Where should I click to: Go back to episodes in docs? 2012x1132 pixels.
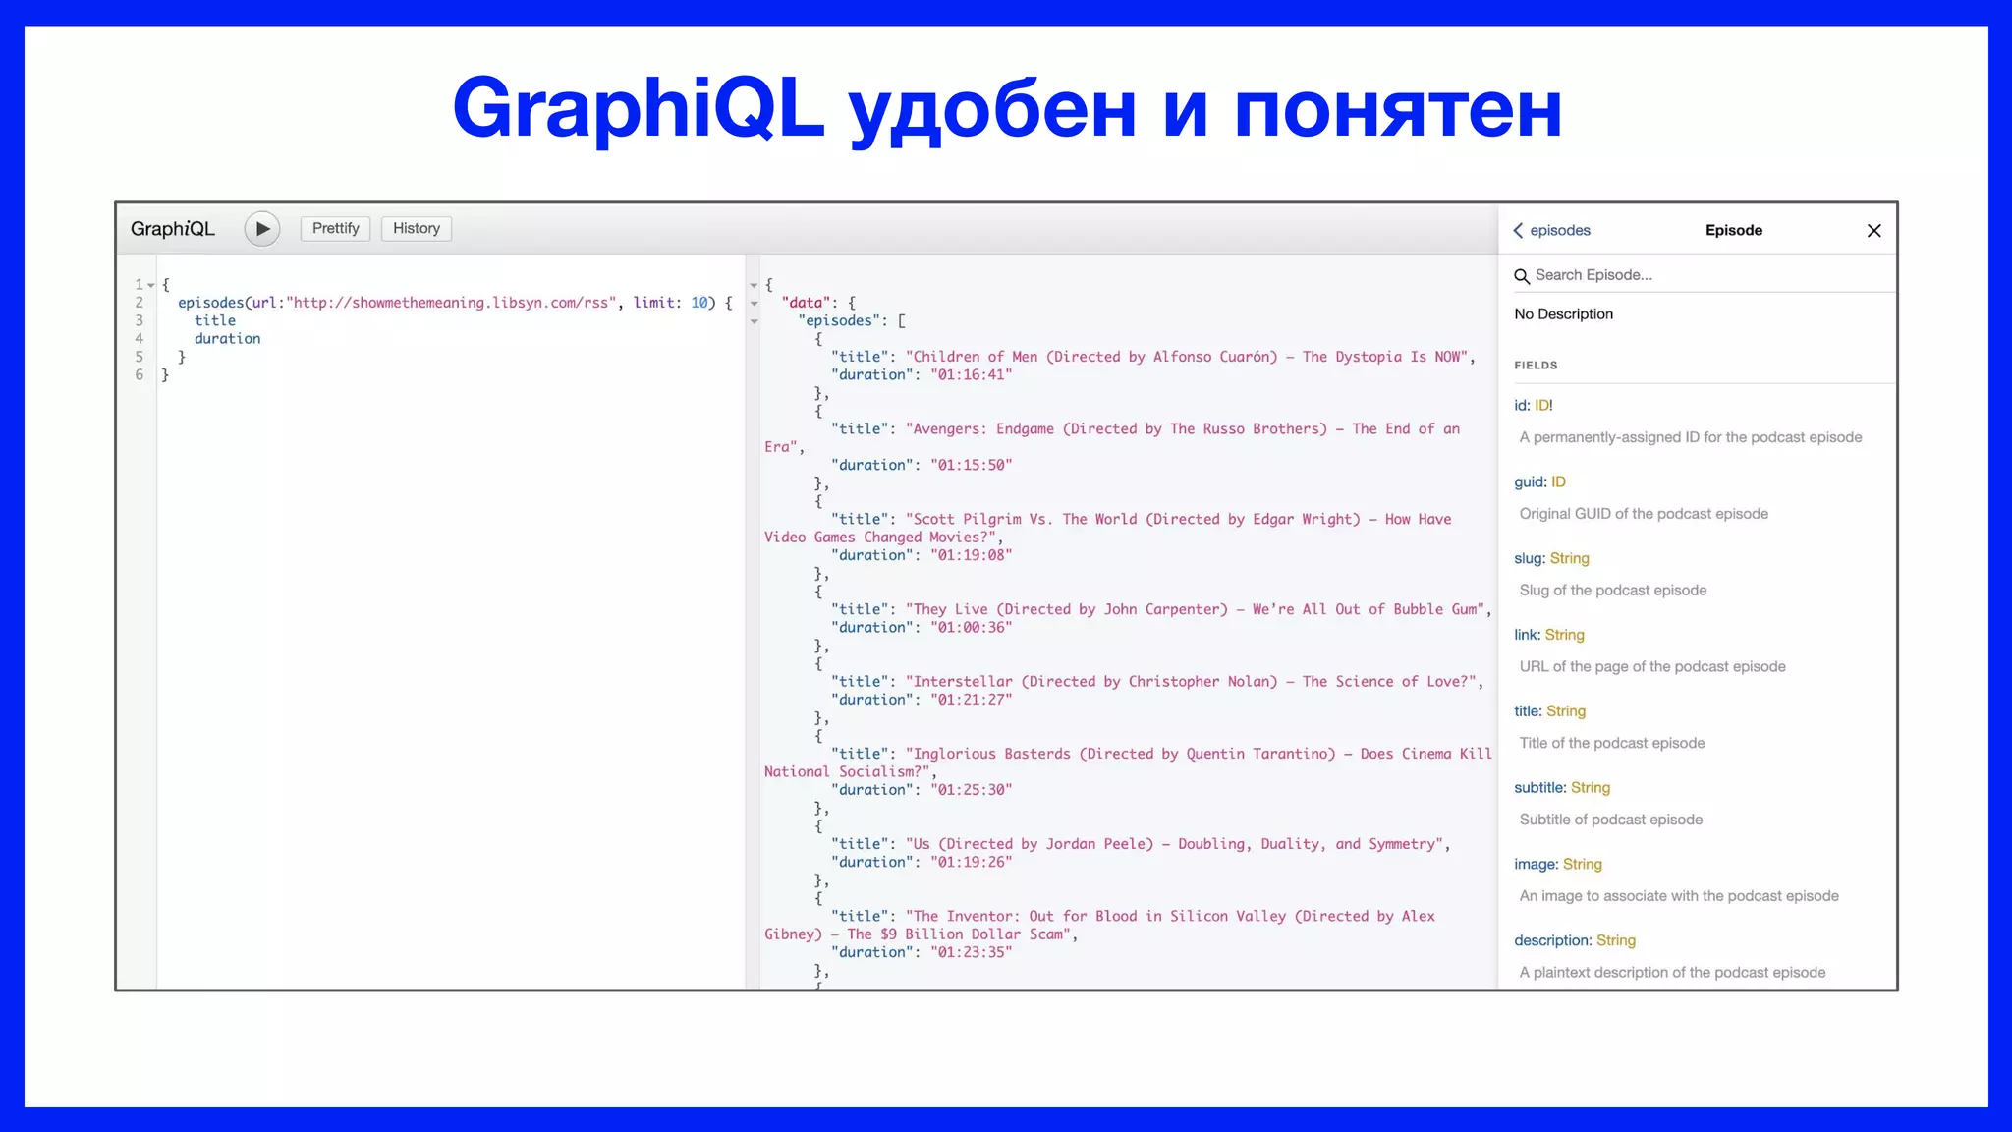(1551, 230)
